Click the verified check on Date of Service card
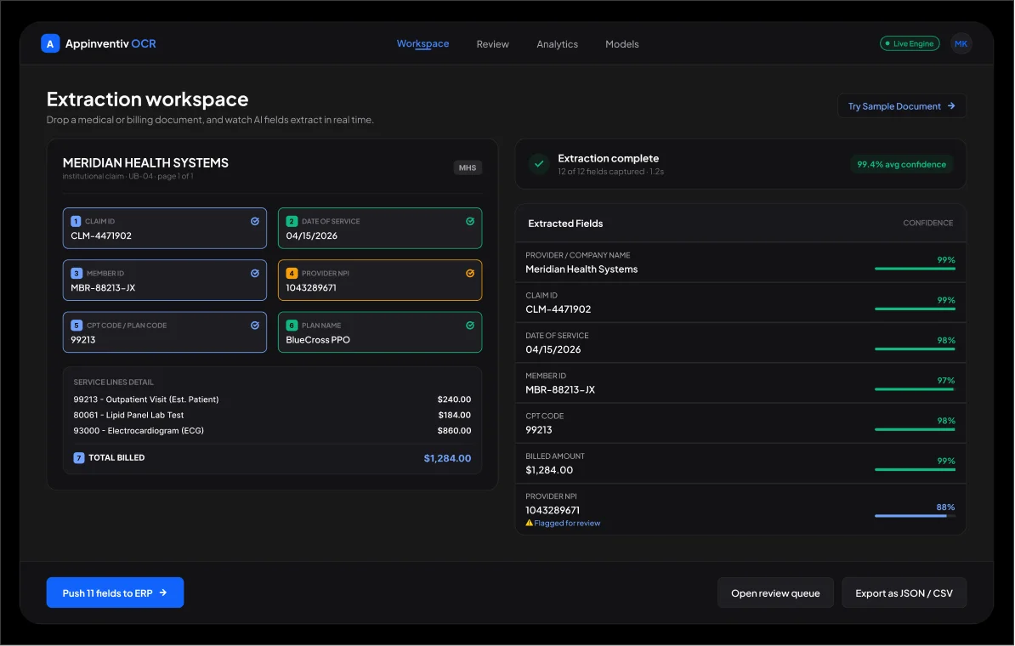The height and width of the screenshot is (646, 1015). pyautogui.click(x=470, y=221)
